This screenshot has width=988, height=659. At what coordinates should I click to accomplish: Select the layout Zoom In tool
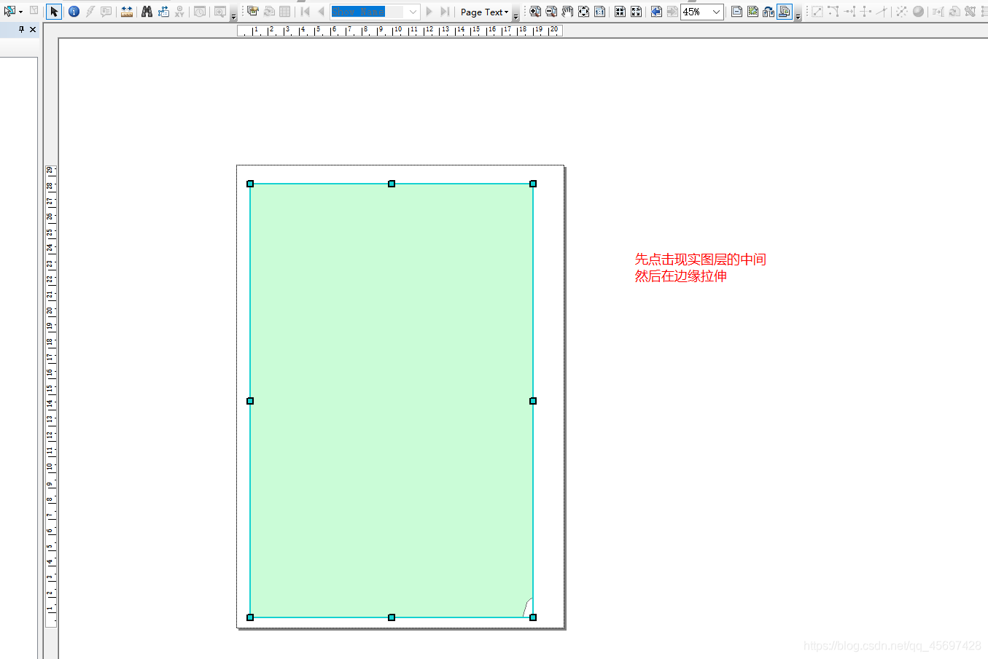(x=535, y=12)
